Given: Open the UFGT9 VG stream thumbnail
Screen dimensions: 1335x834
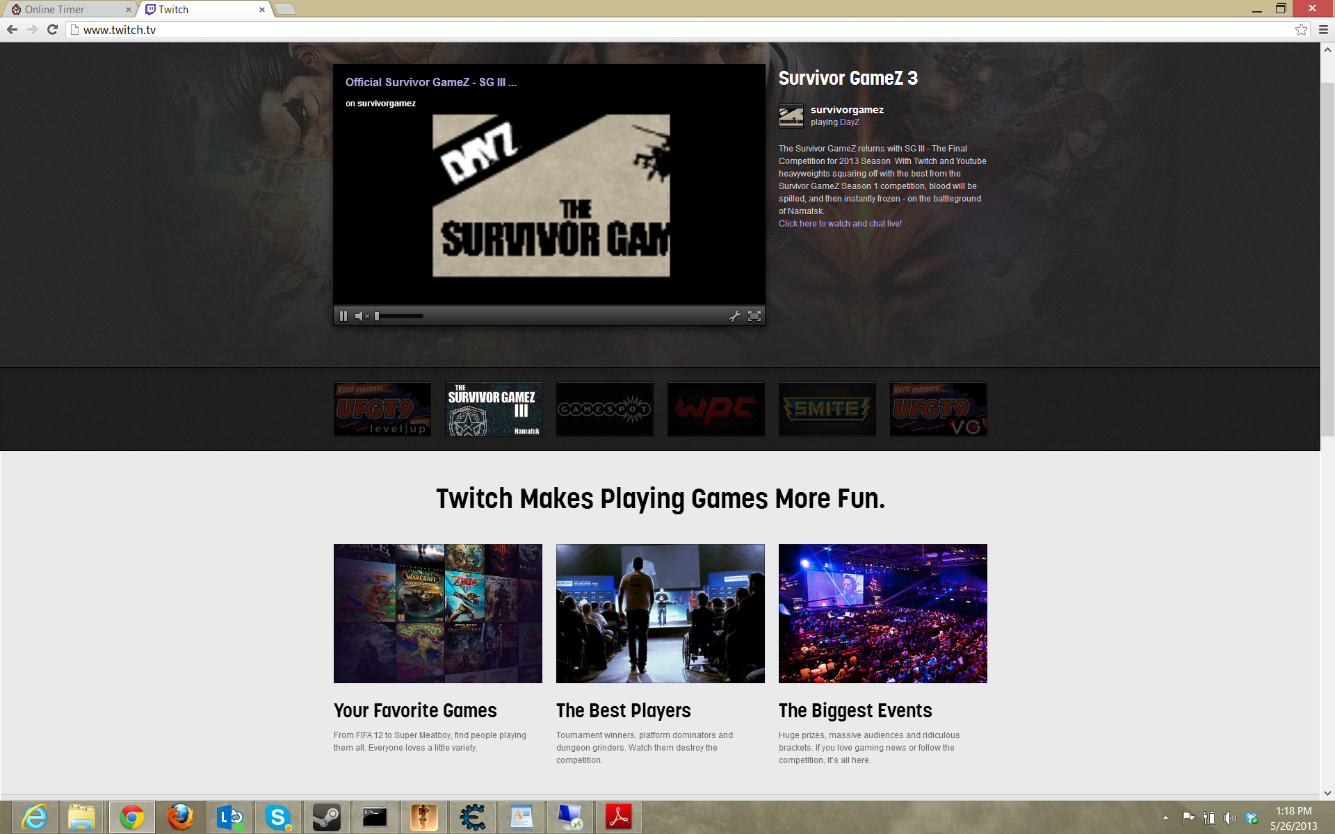Looking at the screenshot, I should pos(939,409).
